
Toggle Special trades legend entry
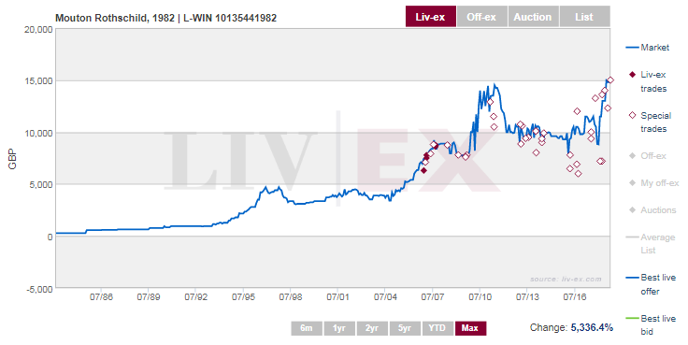(x=655, y=122)
